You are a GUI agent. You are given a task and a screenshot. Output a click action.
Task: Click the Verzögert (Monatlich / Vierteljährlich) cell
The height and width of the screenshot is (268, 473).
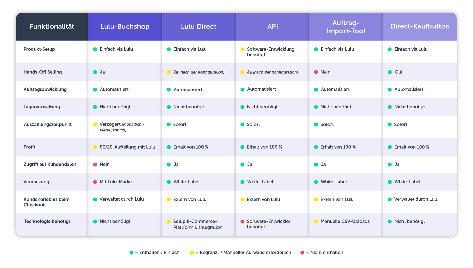[122, 127]
